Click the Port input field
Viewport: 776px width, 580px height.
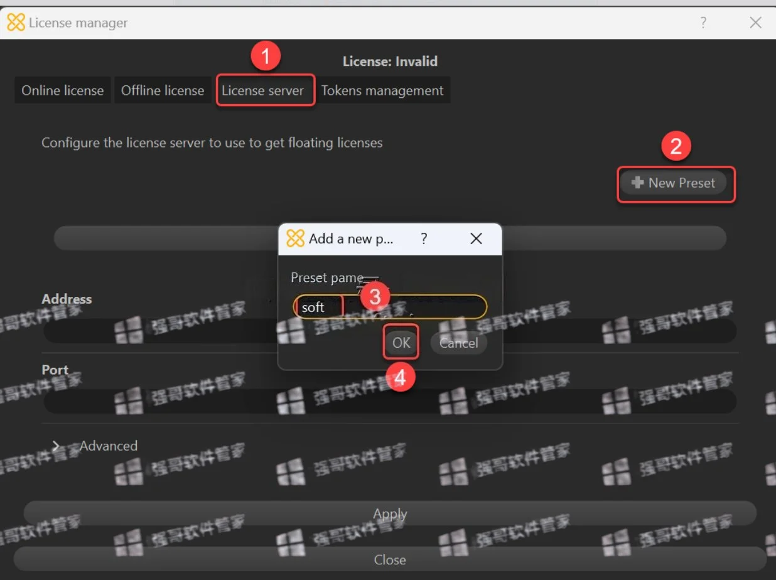pos(390,401)
